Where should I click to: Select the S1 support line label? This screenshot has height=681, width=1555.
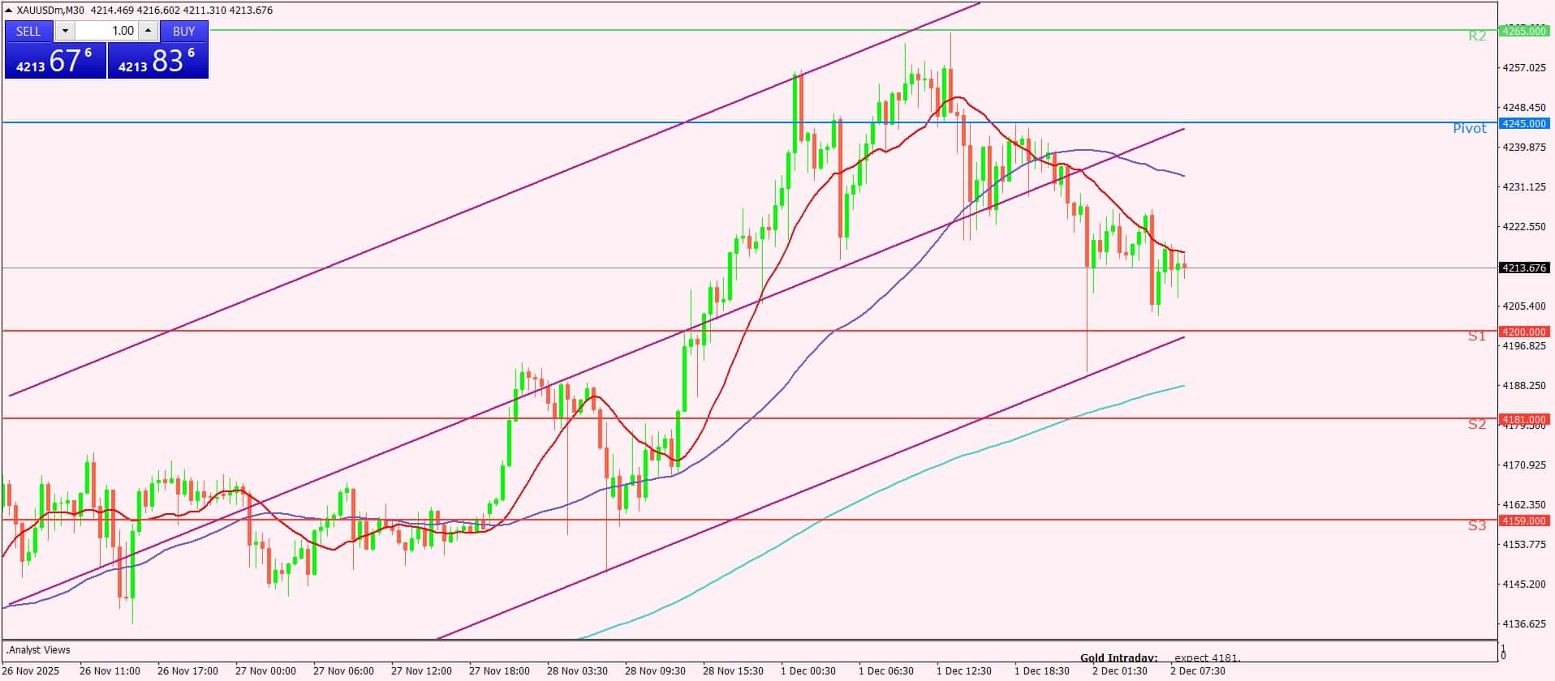pyautogui.click(x=1477, y=336)
